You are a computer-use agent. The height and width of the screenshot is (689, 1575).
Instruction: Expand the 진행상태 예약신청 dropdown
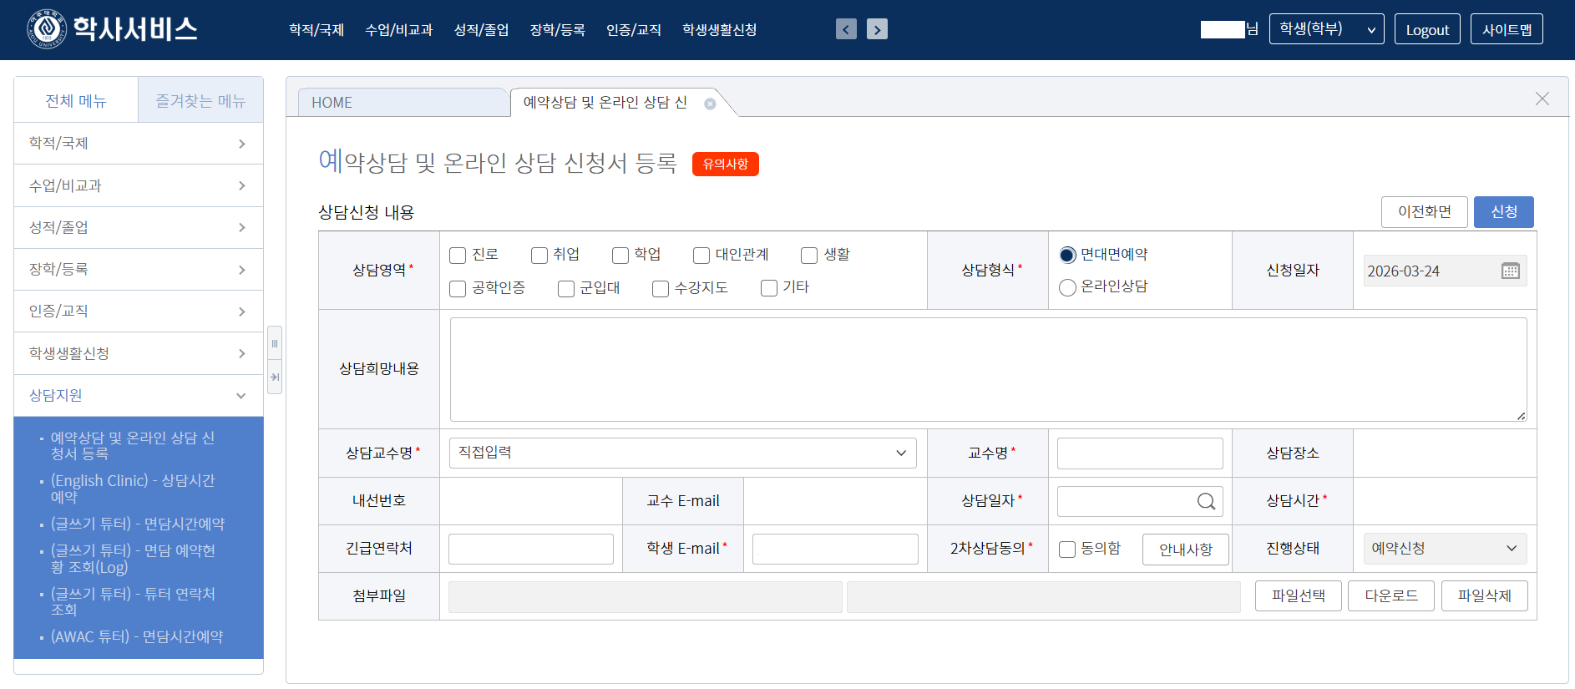(1444, 549)
